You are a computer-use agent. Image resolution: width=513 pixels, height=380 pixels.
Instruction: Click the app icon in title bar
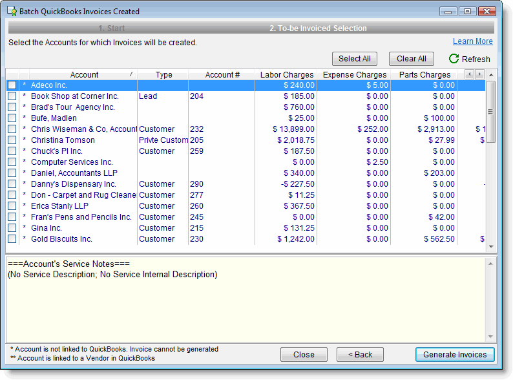pos(12,12)
